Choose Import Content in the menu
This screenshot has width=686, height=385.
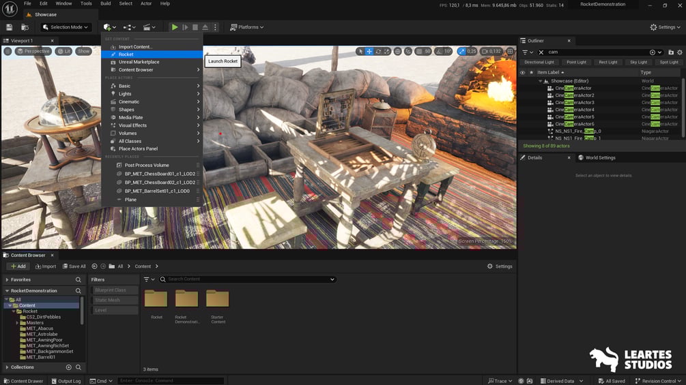point(152,47)
